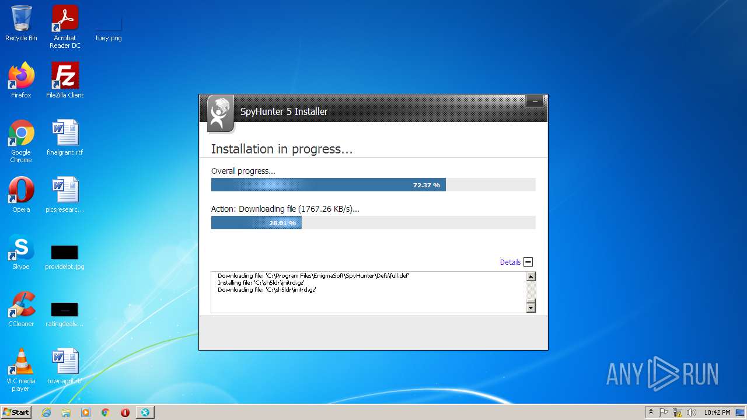Viewport: 747px width, 420px height.
Task: Open Action Center flag tray icon
Action: point(664,412)
